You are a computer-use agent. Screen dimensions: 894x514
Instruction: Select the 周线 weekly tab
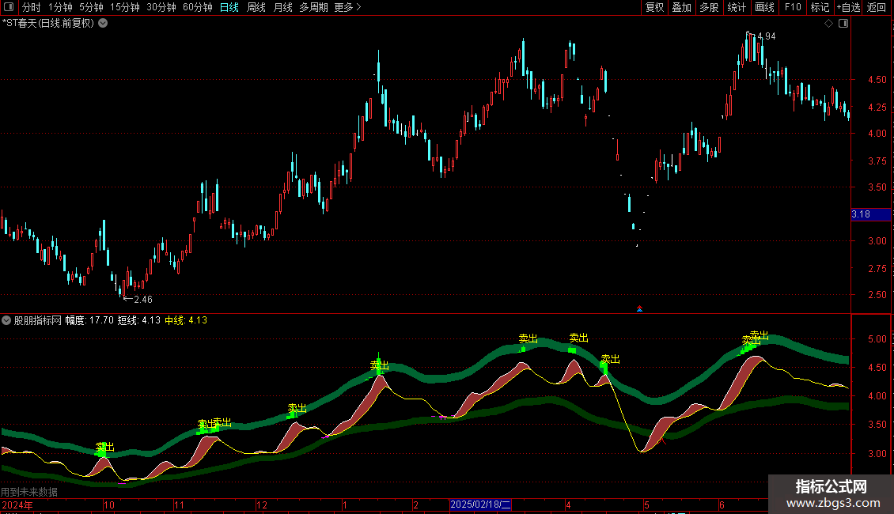[256, 7]
